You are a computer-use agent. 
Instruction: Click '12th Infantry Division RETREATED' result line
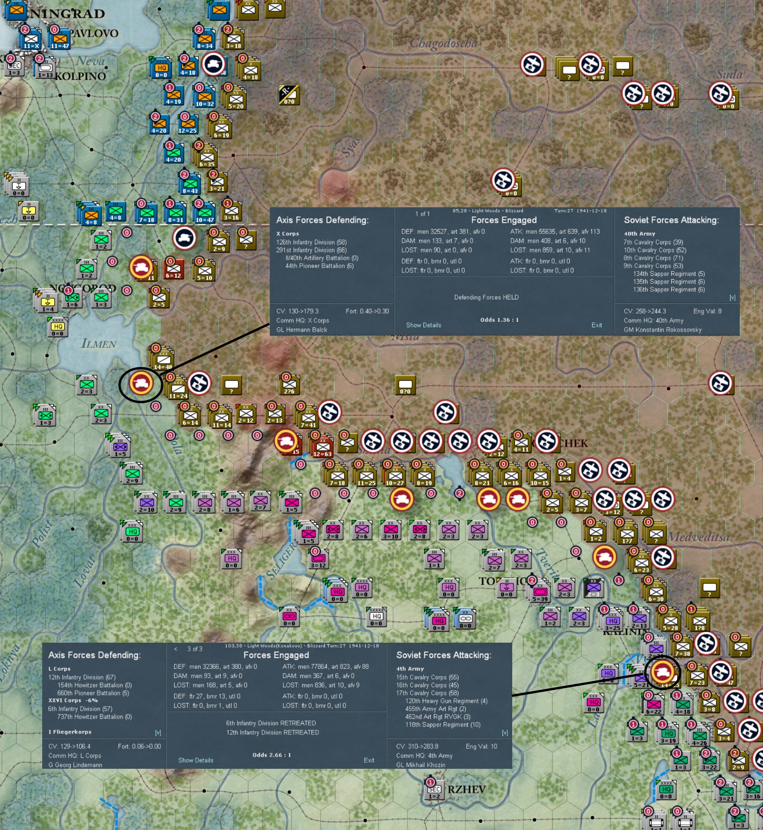(x=273, y=732)
